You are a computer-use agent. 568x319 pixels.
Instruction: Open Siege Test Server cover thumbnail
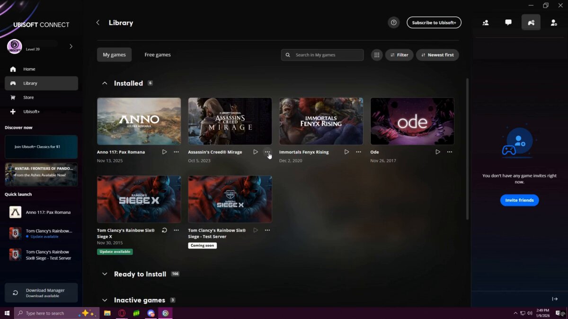(230, 199)
